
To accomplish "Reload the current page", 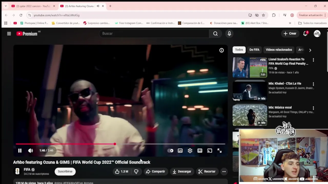I will coord(21,15).
